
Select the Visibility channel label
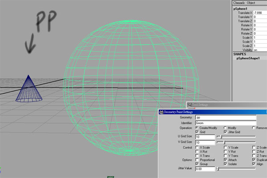click(x=247, y=50)
